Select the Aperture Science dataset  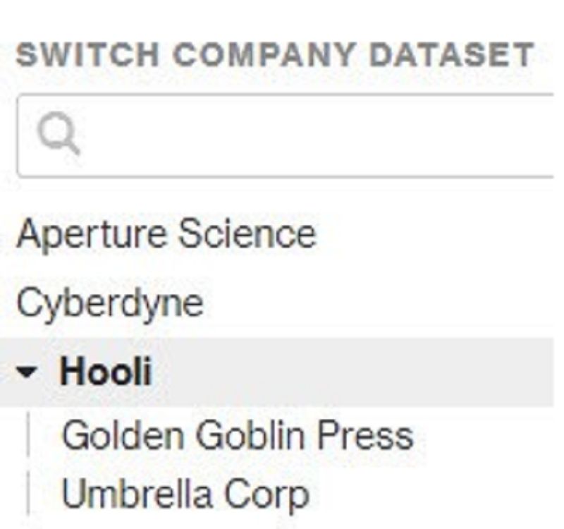[x=166, y=234]
